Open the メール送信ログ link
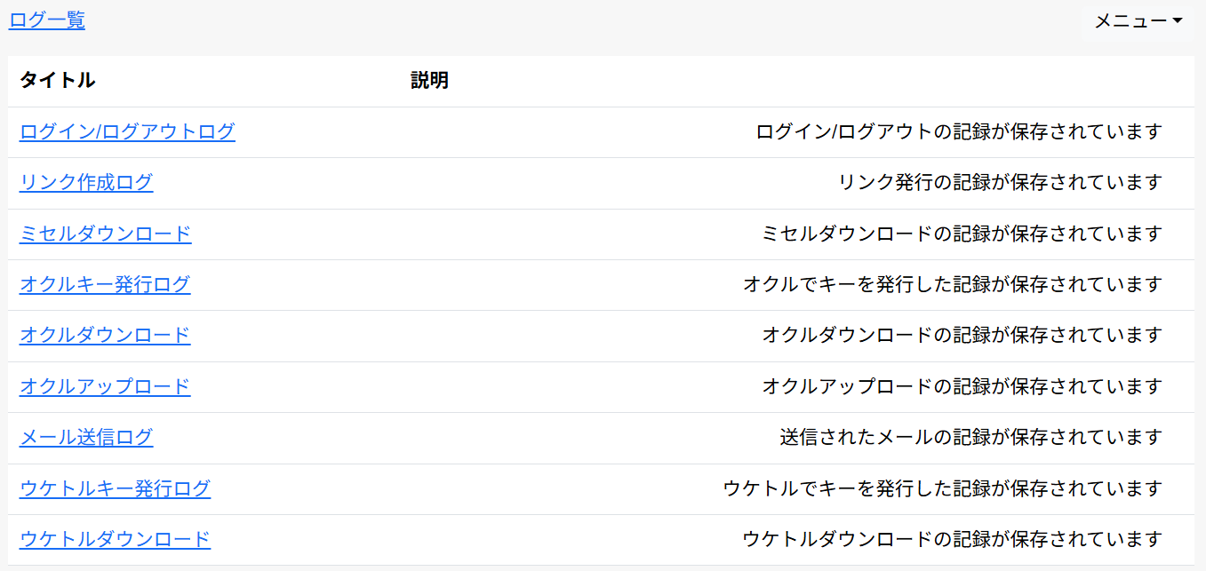 coord(86,438)
